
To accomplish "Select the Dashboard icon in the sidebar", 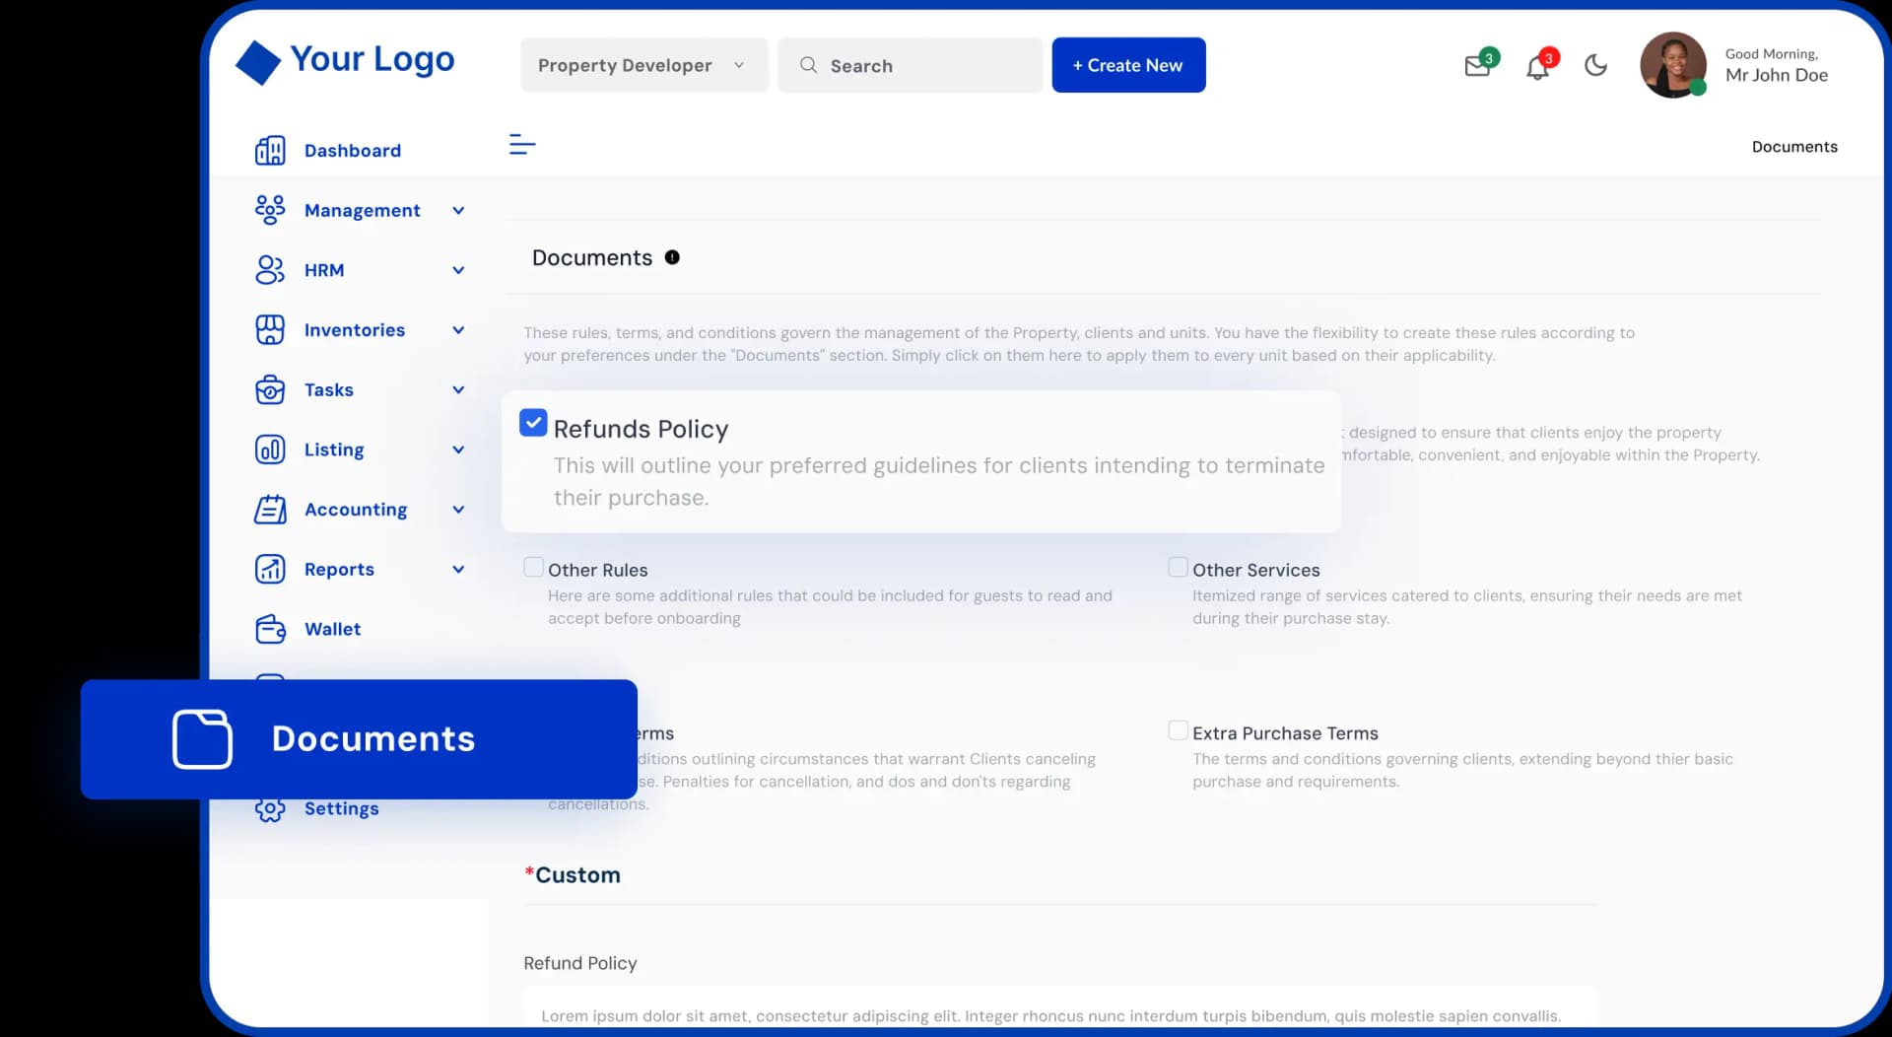I will pyautogui.click(x=270, y=150).
